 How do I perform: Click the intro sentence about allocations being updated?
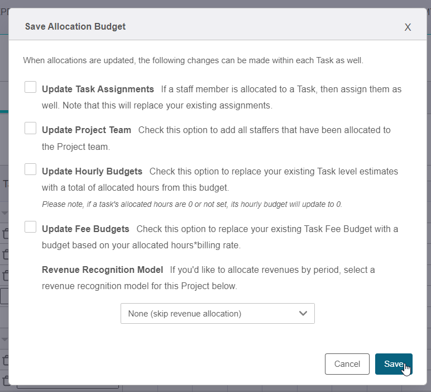pyautogui.click(x=193, y=60)
